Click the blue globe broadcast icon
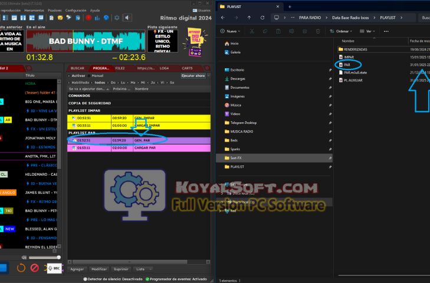The width and height of the screenshot is (430, 283). [106, 18]
